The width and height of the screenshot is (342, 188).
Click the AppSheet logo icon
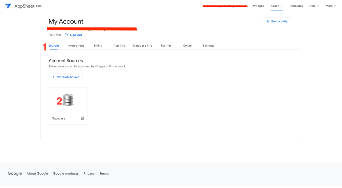(x=8, y=6)
